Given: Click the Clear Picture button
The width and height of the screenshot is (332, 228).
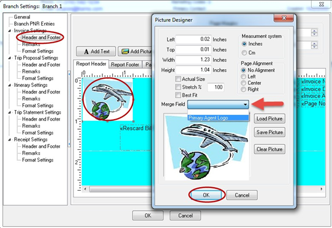Looking at the screenshot, I should click(270, 149).
